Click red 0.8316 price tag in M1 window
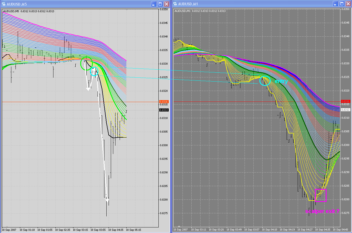Viewport: 352px width, 233px height. click(346, 102)
